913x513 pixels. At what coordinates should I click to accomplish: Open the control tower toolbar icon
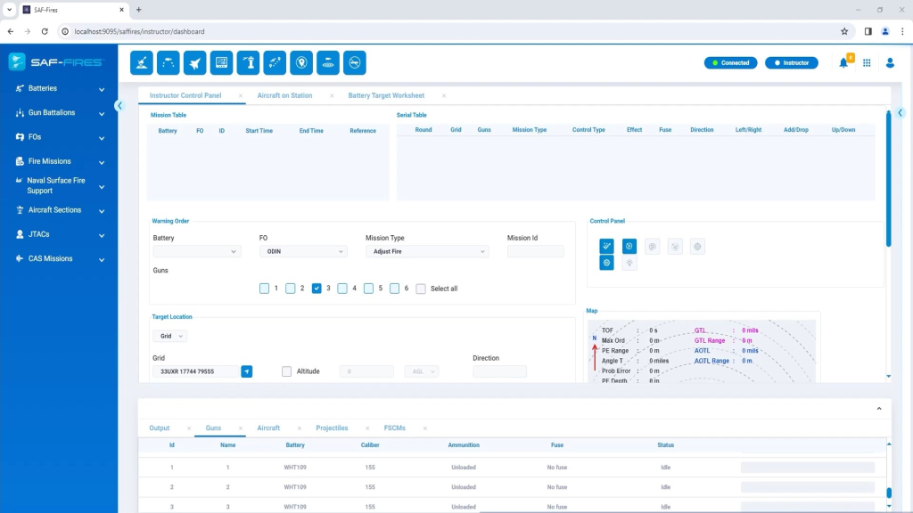click(248, 63)
